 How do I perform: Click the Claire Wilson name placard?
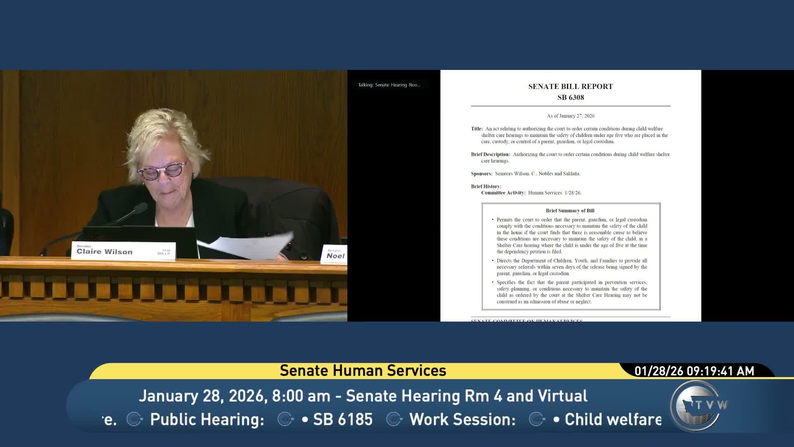pyautogui.click(x=123, y=251)
